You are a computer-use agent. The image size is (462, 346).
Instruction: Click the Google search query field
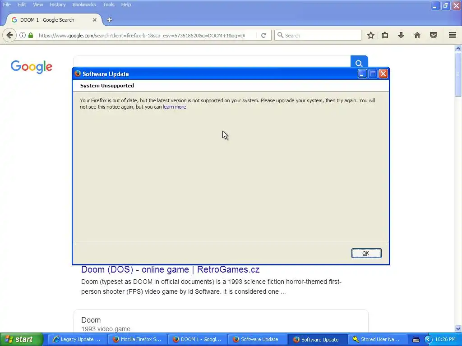tap(212, 61)
